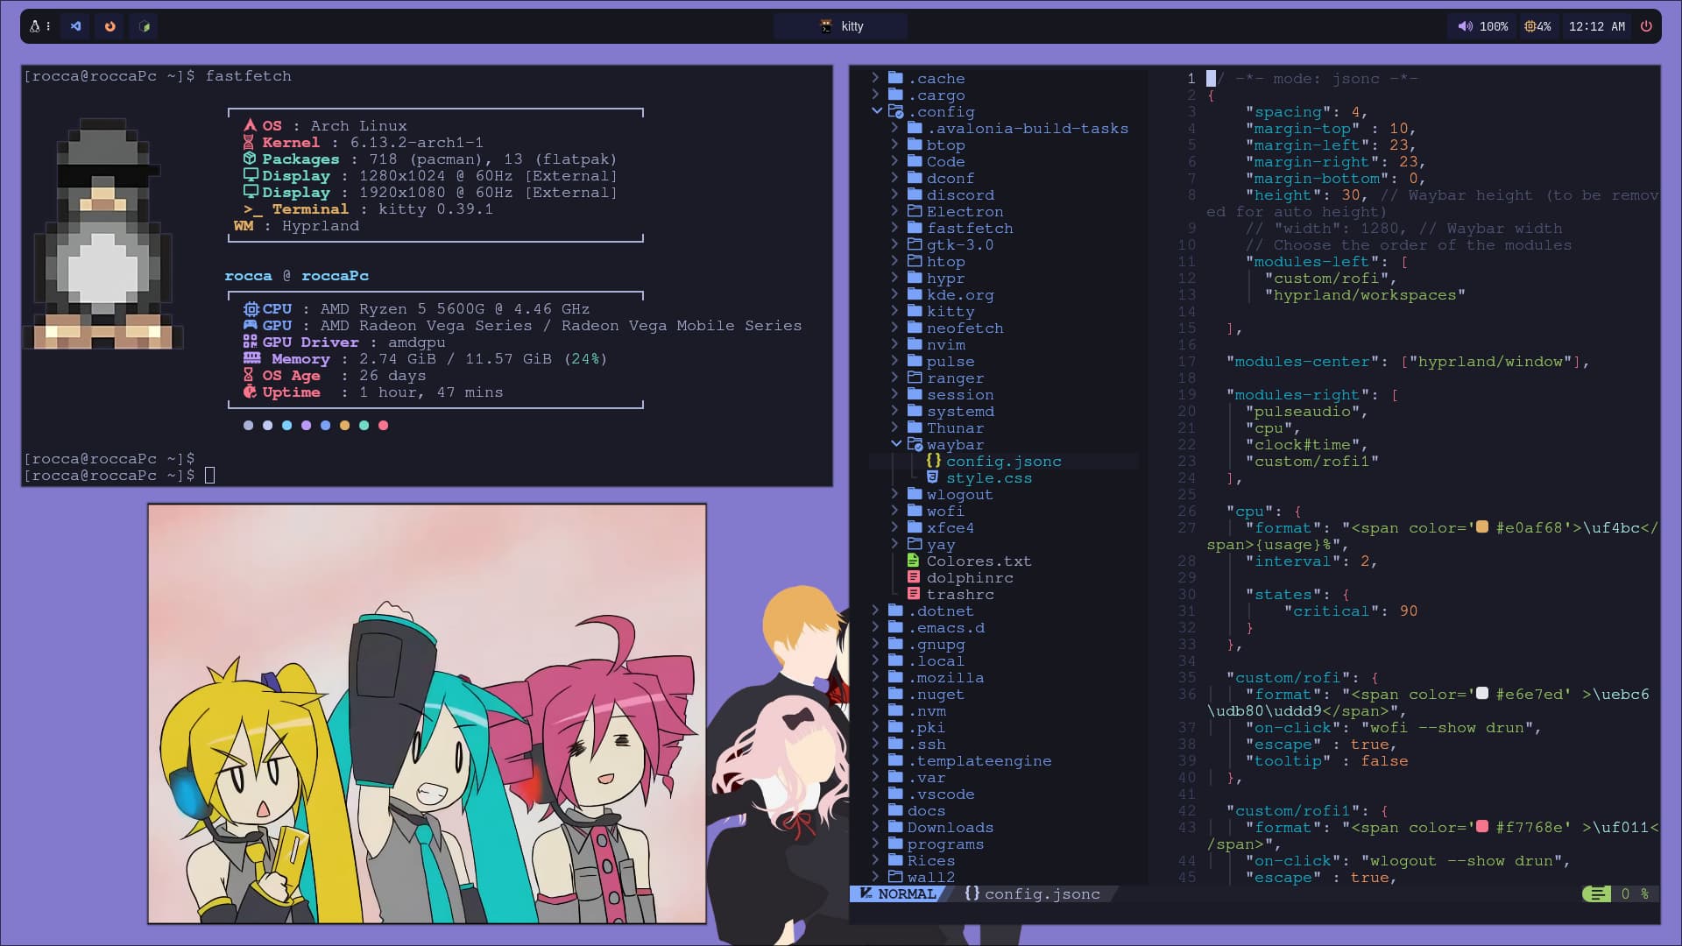Click the Electron folder icon

point(915,211)
